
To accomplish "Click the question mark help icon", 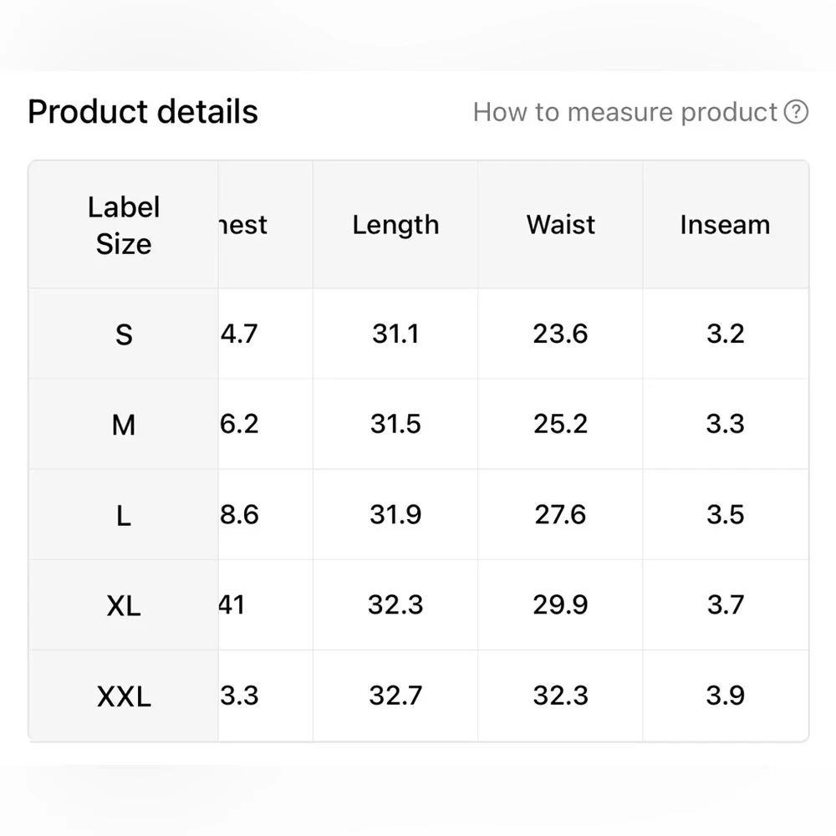I will tap(797, 112).
